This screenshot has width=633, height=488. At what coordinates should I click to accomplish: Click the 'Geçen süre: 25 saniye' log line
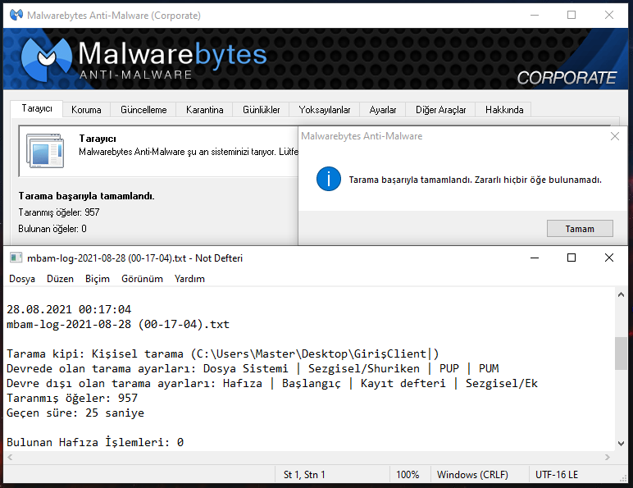click(75, 413)
